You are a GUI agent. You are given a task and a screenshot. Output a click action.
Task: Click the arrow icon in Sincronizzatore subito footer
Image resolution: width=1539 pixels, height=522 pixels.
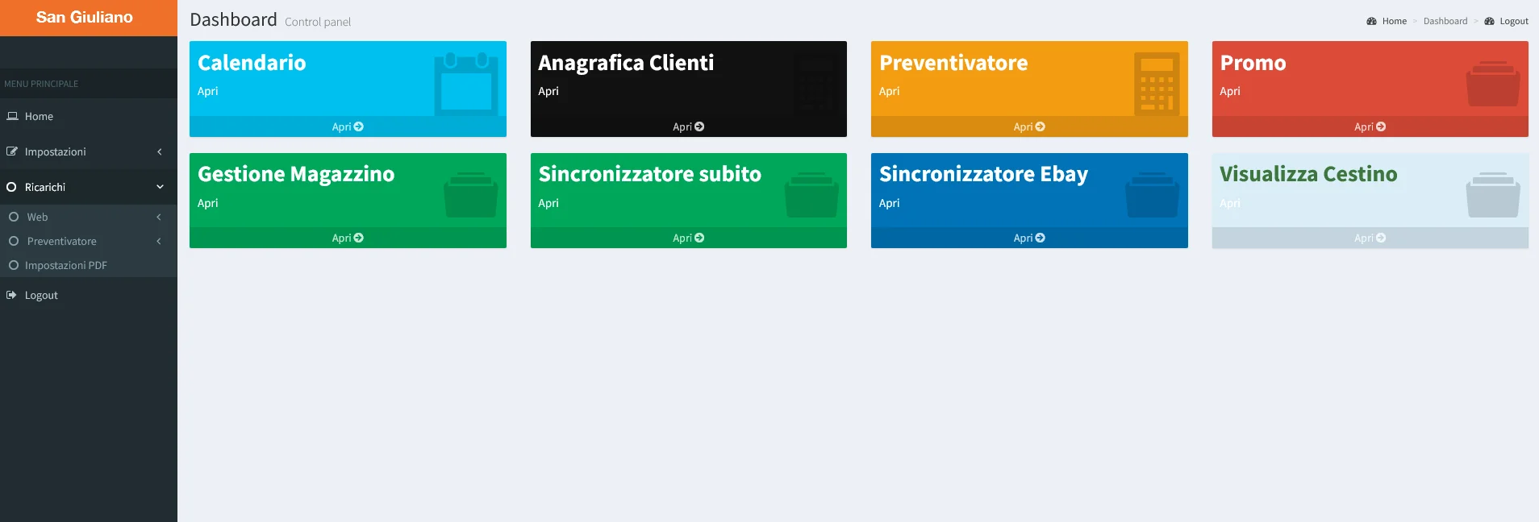pos(699,238)
